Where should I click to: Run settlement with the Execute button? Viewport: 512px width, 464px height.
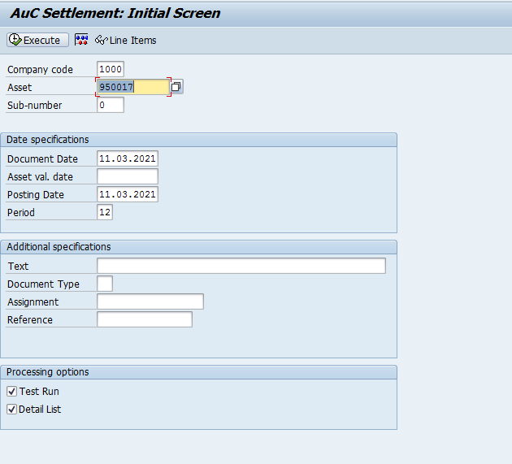click(37, 40)
